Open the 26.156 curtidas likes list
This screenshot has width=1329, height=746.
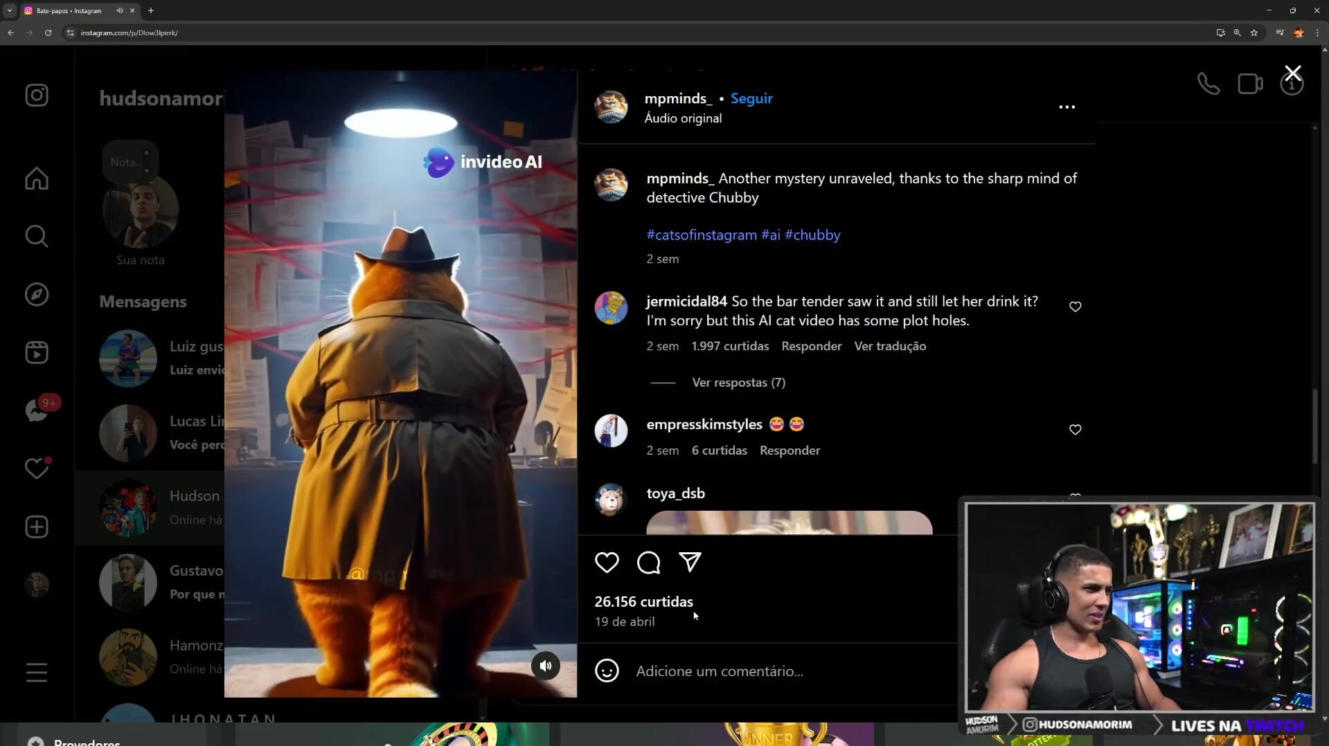(643, 601)
